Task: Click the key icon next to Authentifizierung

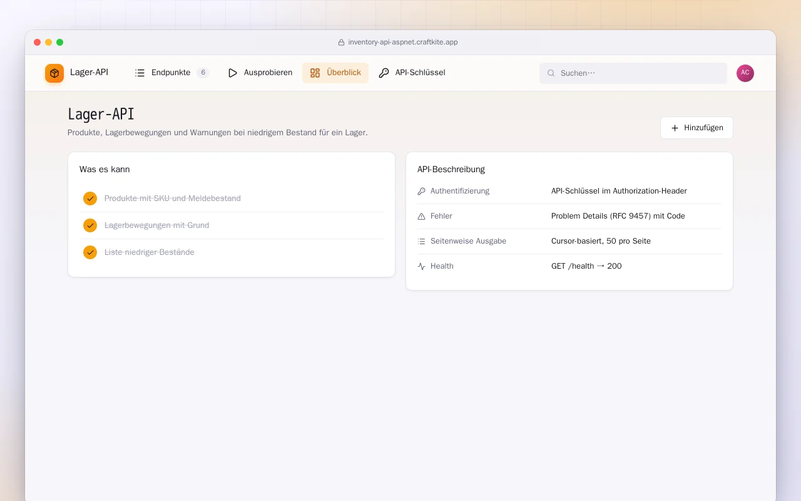Action: coord(421,191)
